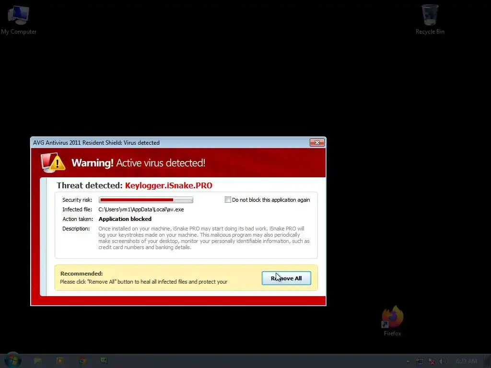Click the Show desktop strip by the clock
The image size is (491, 368).
488,361
